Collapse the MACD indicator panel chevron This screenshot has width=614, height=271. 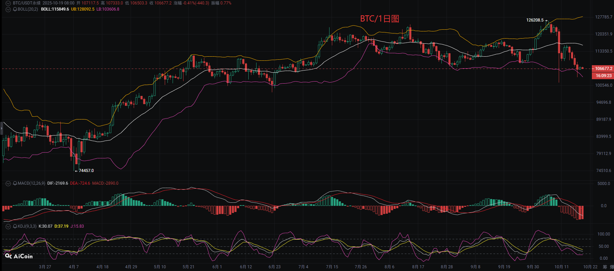click(8, 183)
